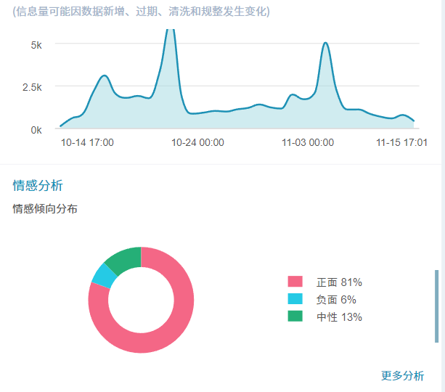Click the vertical scrollbar thumb

(436, 306)
